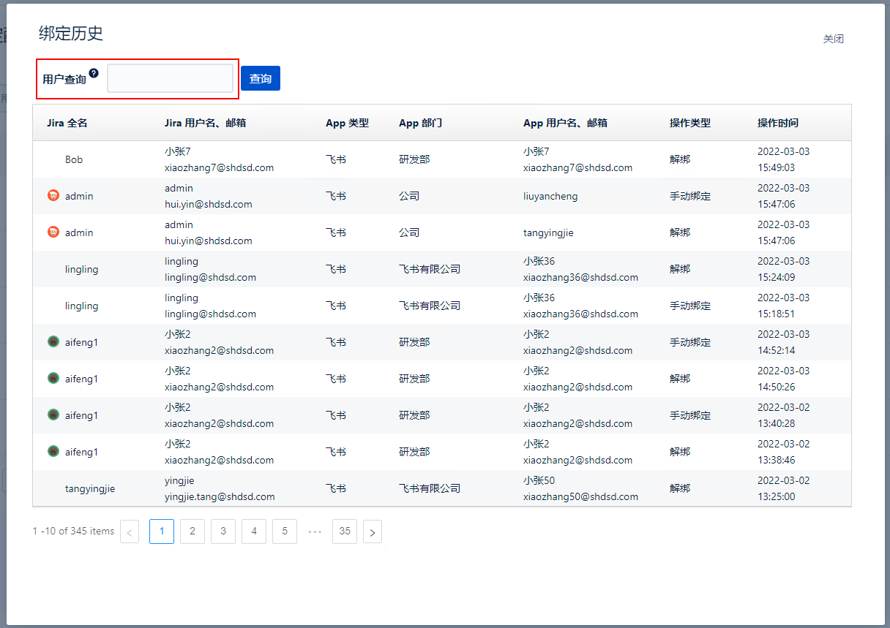Click the help icon beside 用户查询
The height and width of the screenshot is (628, 890).
(94, 73)
